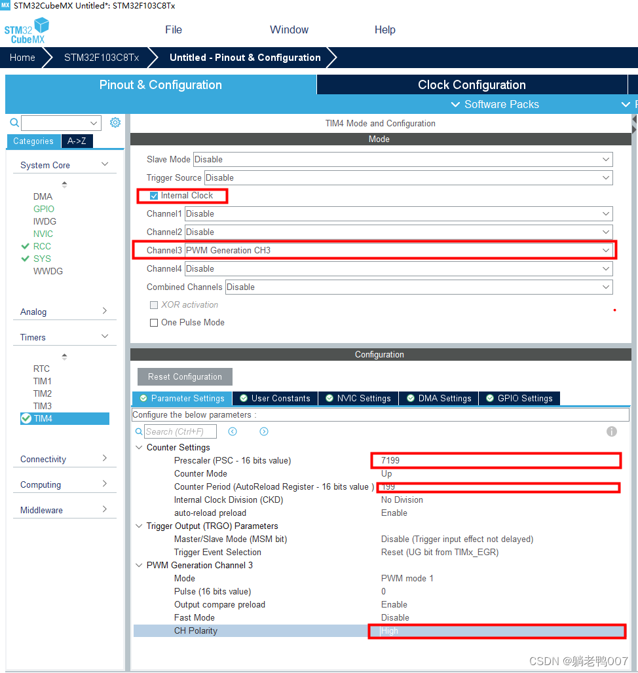Select NVIC in System Core list
Screen dimensions: 638x673
coord(43,234)
